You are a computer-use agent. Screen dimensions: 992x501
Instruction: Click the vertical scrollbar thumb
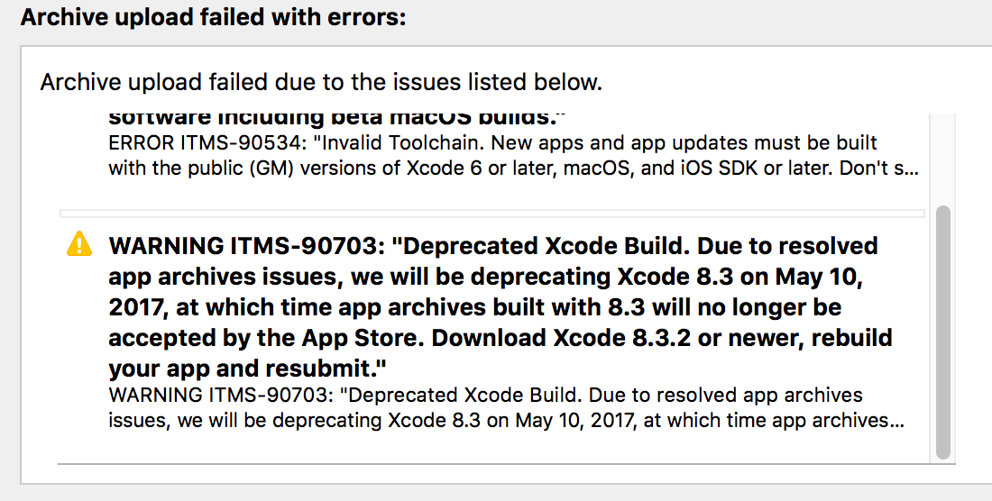click(x=942, y=332)
